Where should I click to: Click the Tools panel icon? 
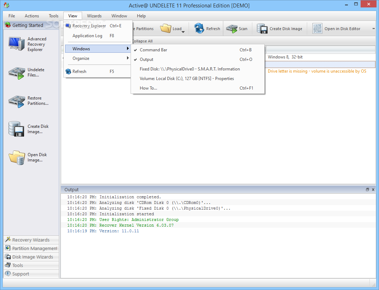pos(8,265)
